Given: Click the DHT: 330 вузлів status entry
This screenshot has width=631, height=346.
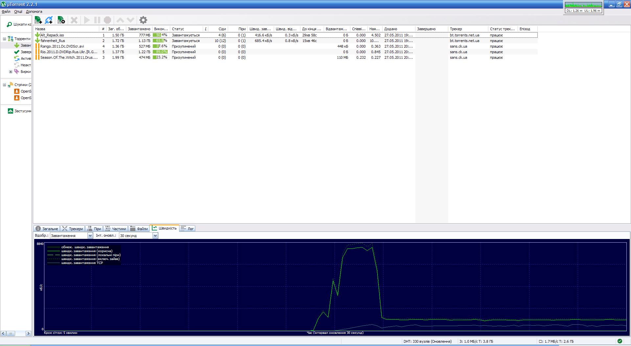Looking at the screenshot, I should pyautogui.click(x=428, y=341).
